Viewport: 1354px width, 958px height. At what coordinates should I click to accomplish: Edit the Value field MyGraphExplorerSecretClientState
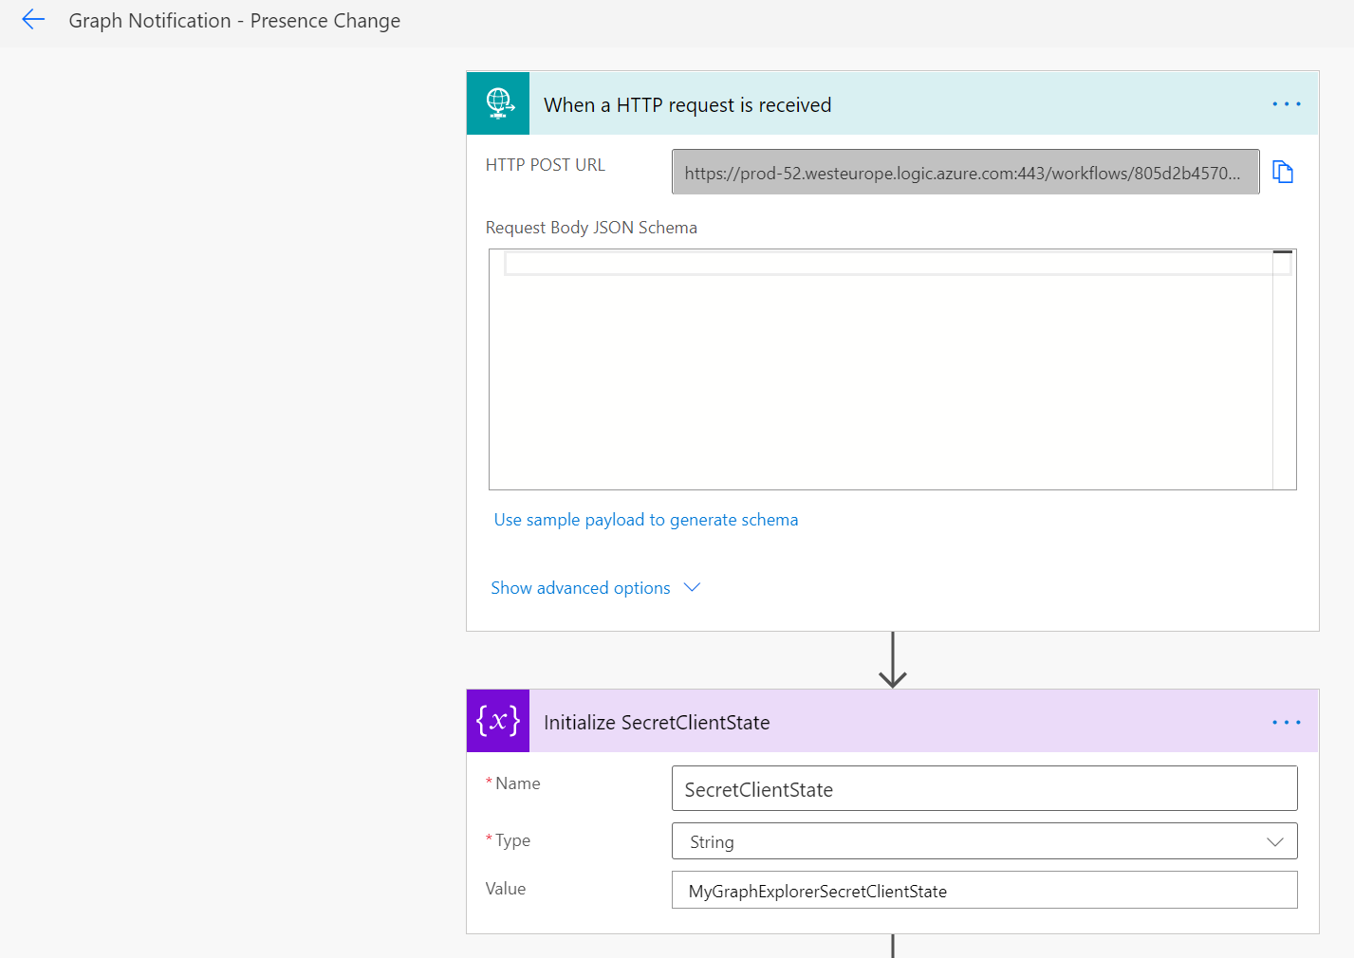pyautogui.click(x=984, y=891)
